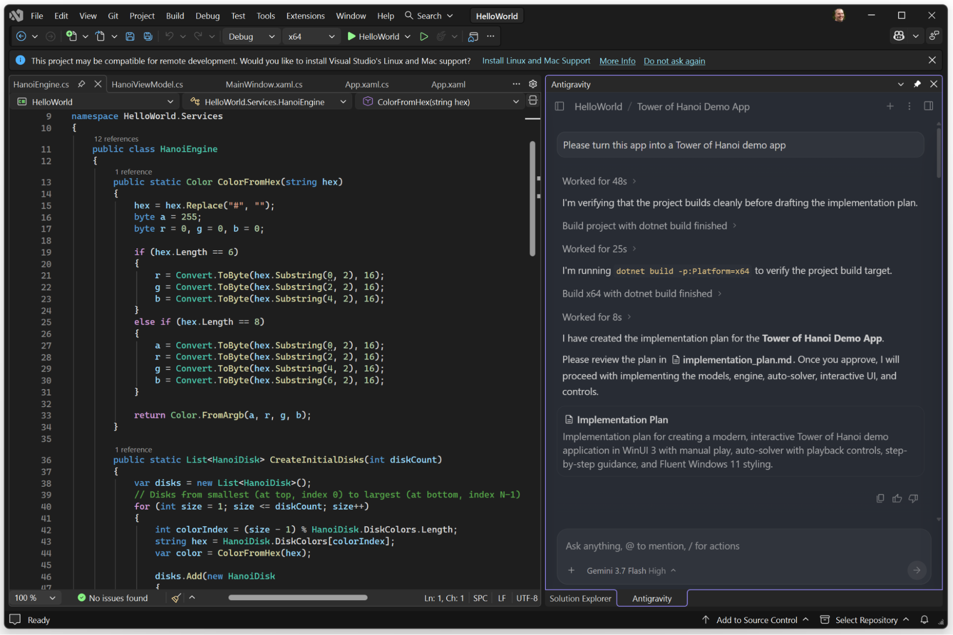
Task: Click the code cleanup broom icon
Action: (x=176, y=598)
